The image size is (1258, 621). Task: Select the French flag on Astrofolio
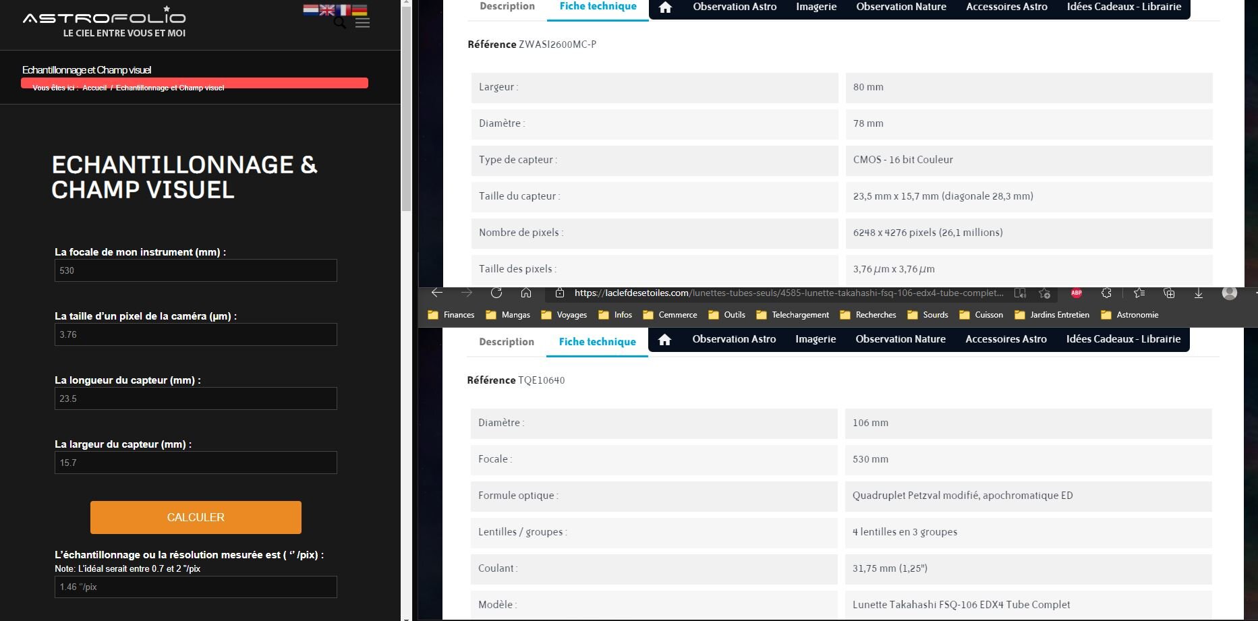click(x=343, y=9)
